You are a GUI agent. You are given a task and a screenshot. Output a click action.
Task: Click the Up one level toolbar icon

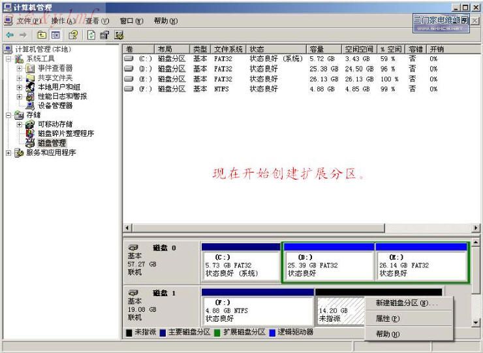(42, 35)
